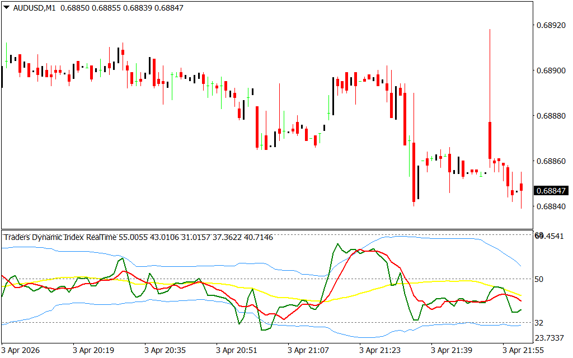Click the 3 Apr 21:23 time label
The width and height of the screenshot is (573, 358).
click(381, 350)
